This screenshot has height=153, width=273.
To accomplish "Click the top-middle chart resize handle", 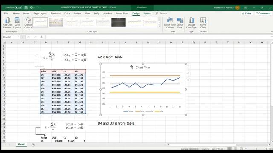I will (143, 64).
